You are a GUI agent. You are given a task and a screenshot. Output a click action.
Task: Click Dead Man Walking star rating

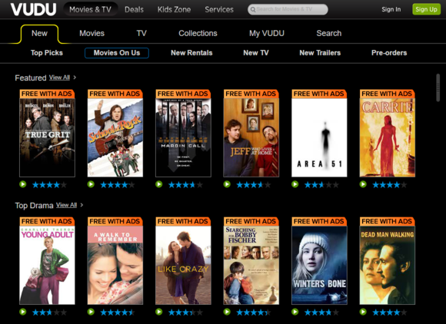390,312
